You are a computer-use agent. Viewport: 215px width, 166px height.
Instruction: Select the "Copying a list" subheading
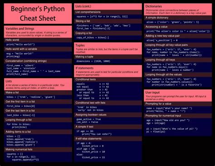[x=83, y=33]
